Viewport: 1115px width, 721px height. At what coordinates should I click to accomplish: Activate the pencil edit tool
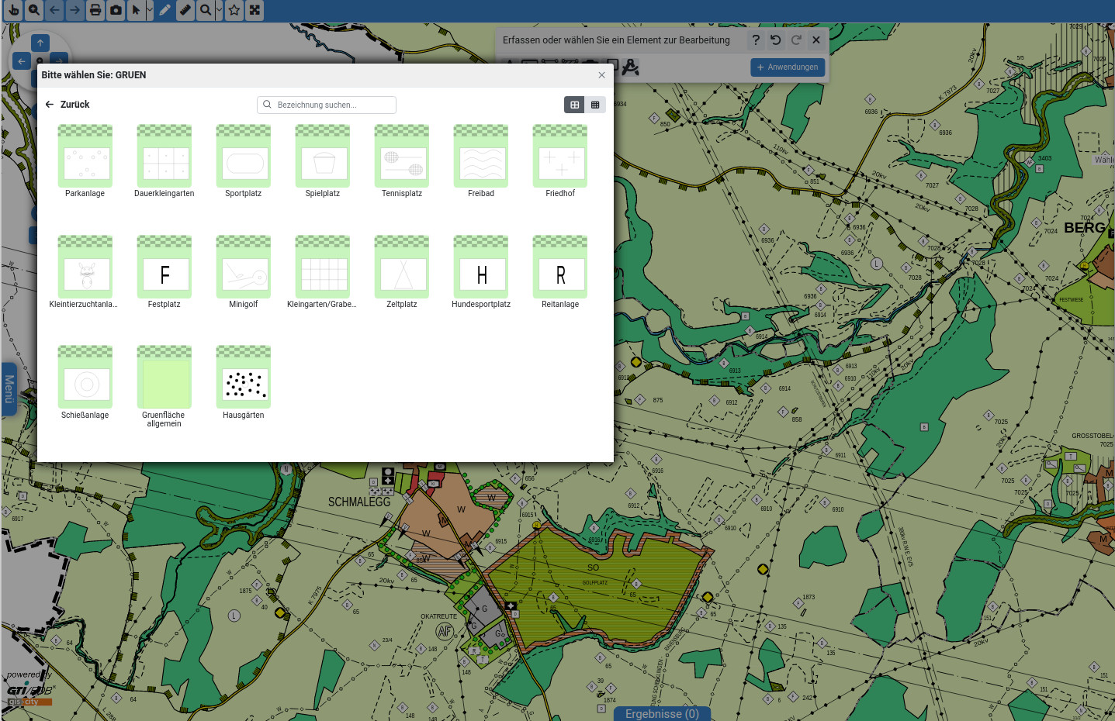(165, 10)
